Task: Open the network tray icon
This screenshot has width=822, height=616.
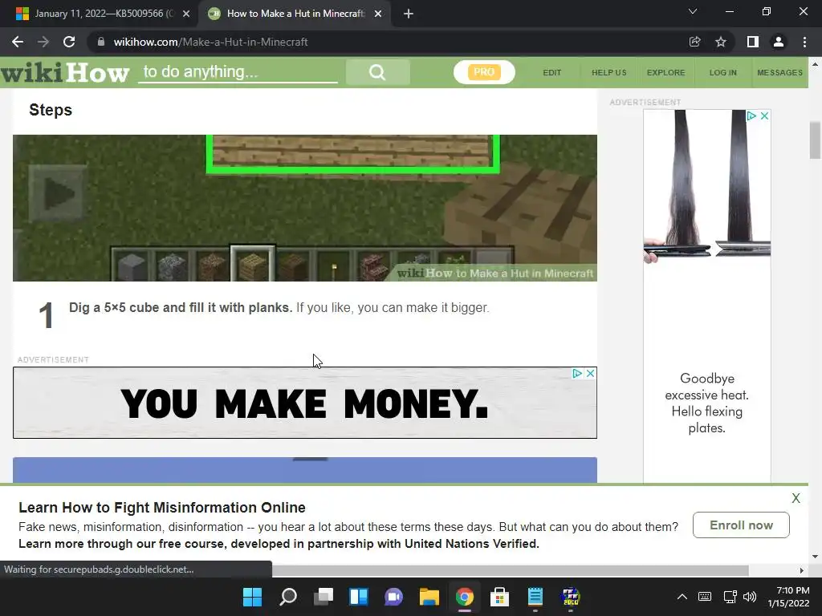Action: point(730,597)
